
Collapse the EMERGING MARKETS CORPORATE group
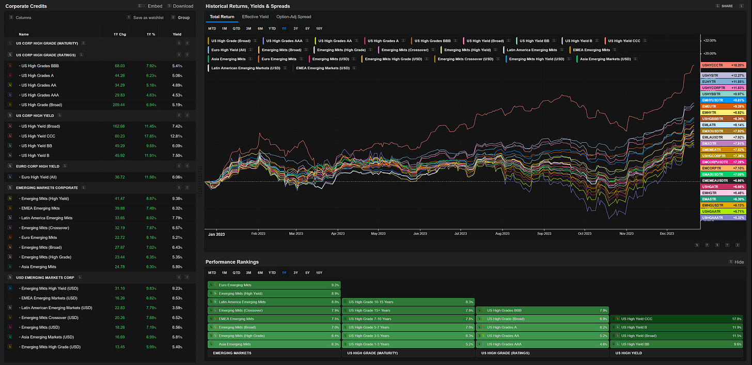tap(83, 188)
